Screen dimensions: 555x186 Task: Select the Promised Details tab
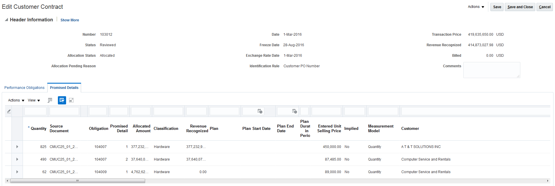64,88
